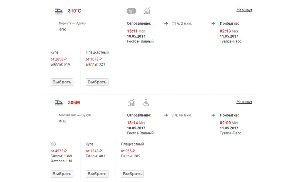Click departure time 15:11 for train 310*С

(132, 31)
